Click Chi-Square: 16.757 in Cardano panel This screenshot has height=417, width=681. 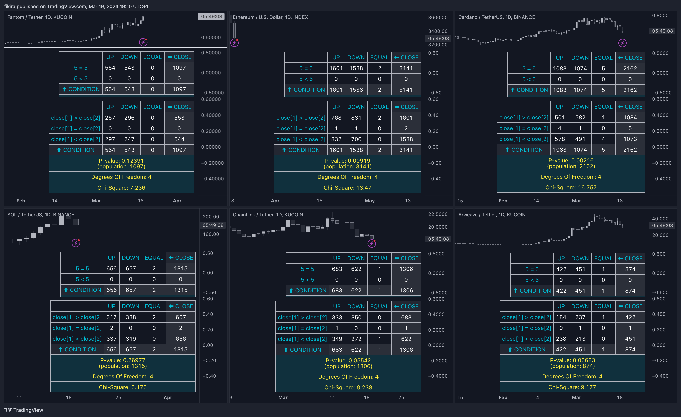(571, 187)
